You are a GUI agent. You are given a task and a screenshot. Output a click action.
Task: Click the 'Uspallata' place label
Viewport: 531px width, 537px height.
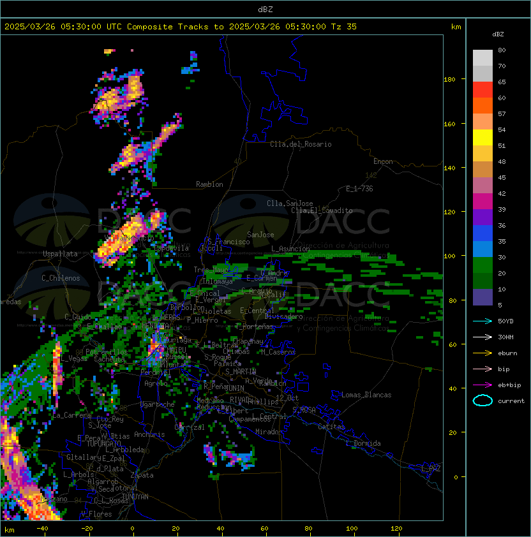click(60, 254)
